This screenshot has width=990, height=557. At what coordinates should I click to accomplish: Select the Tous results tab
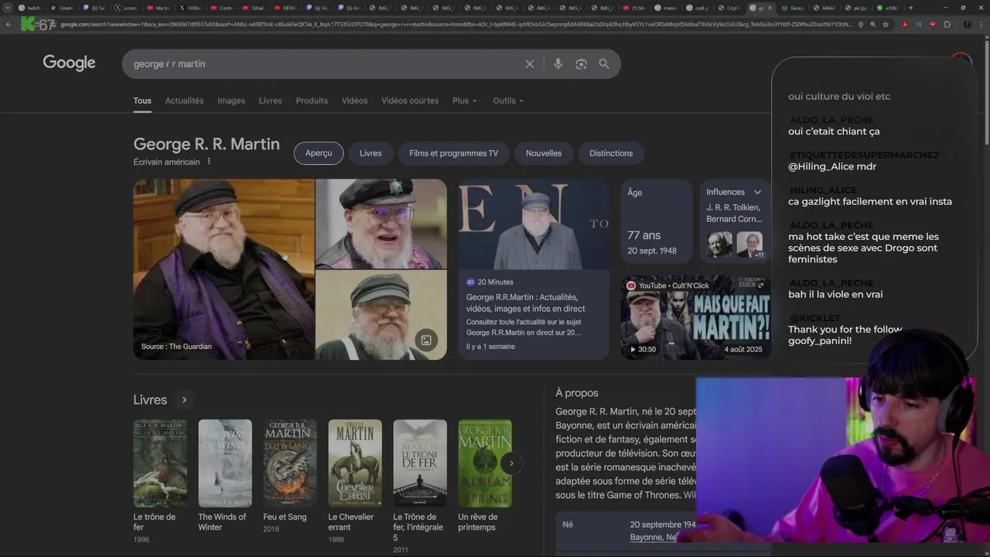click(142, 101)
